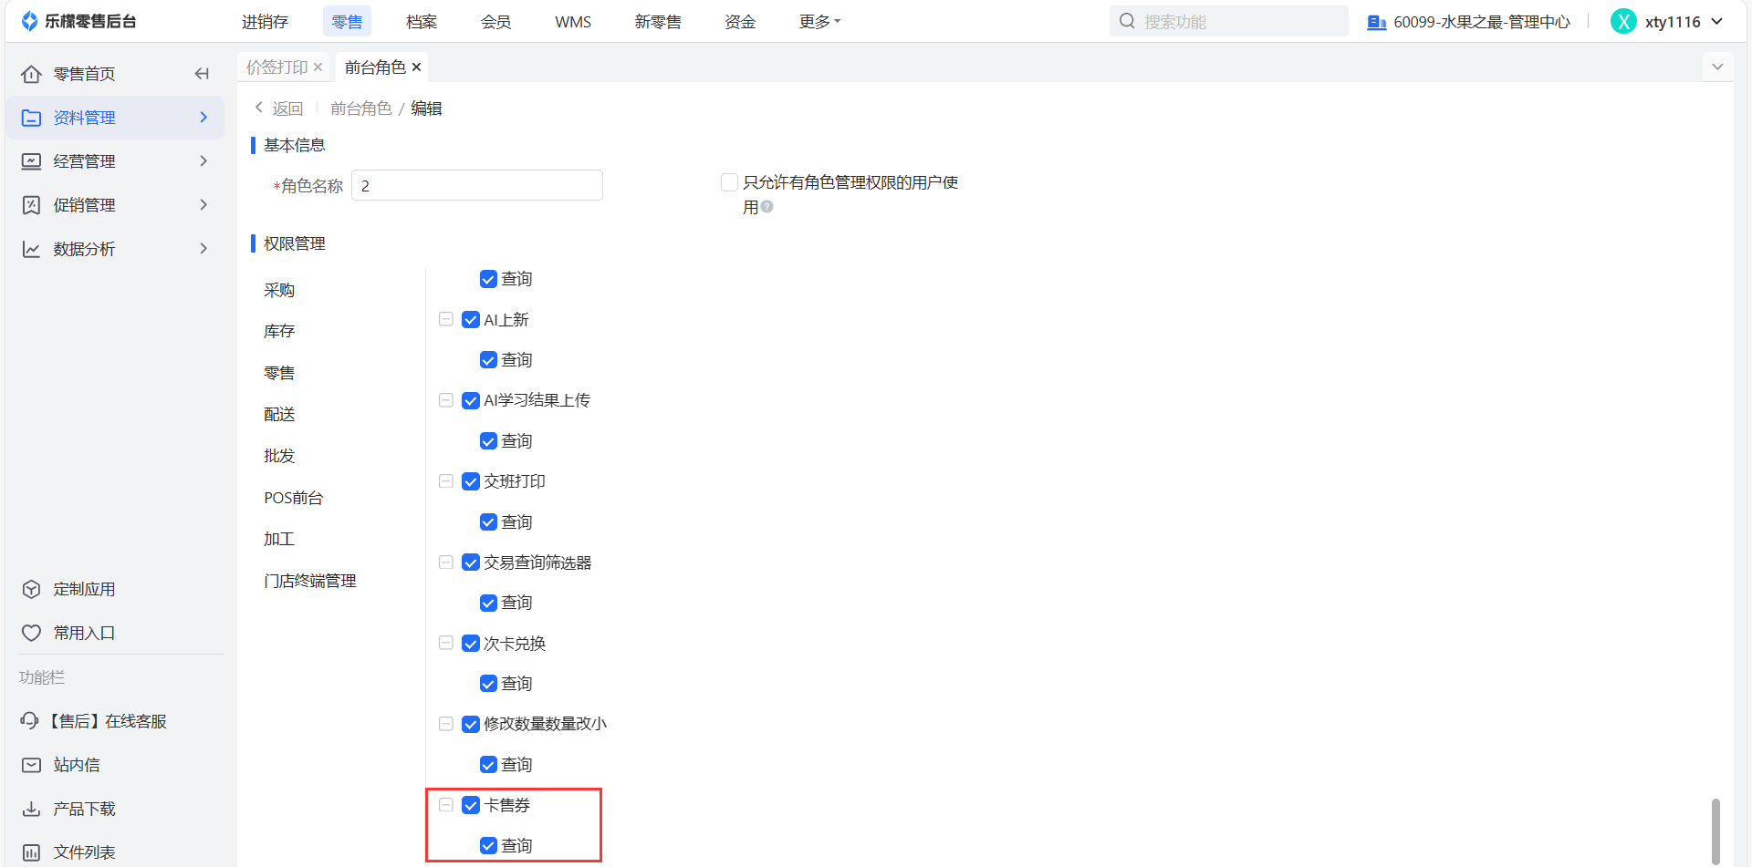
Task: Click the 经营管理 monitor icon
Action: click(31, 161)
